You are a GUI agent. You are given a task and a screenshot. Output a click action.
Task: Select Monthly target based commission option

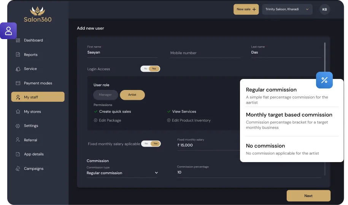[x=289, y=115]
